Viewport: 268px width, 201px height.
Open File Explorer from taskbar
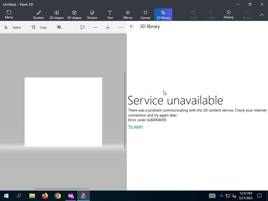point(32,196)
